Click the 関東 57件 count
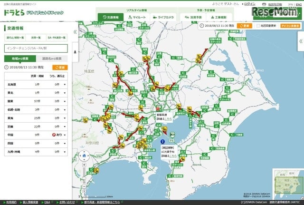Image resolution: width=304 pixels, height=205 pixels. (x=37, y=101)
